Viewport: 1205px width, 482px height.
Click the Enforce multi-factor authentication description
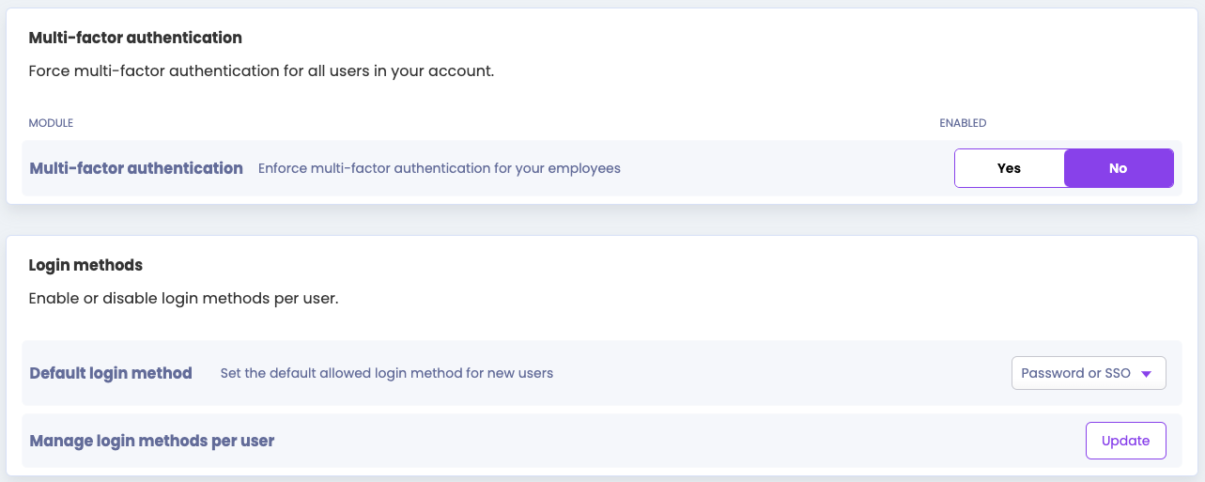click(439, 168)
